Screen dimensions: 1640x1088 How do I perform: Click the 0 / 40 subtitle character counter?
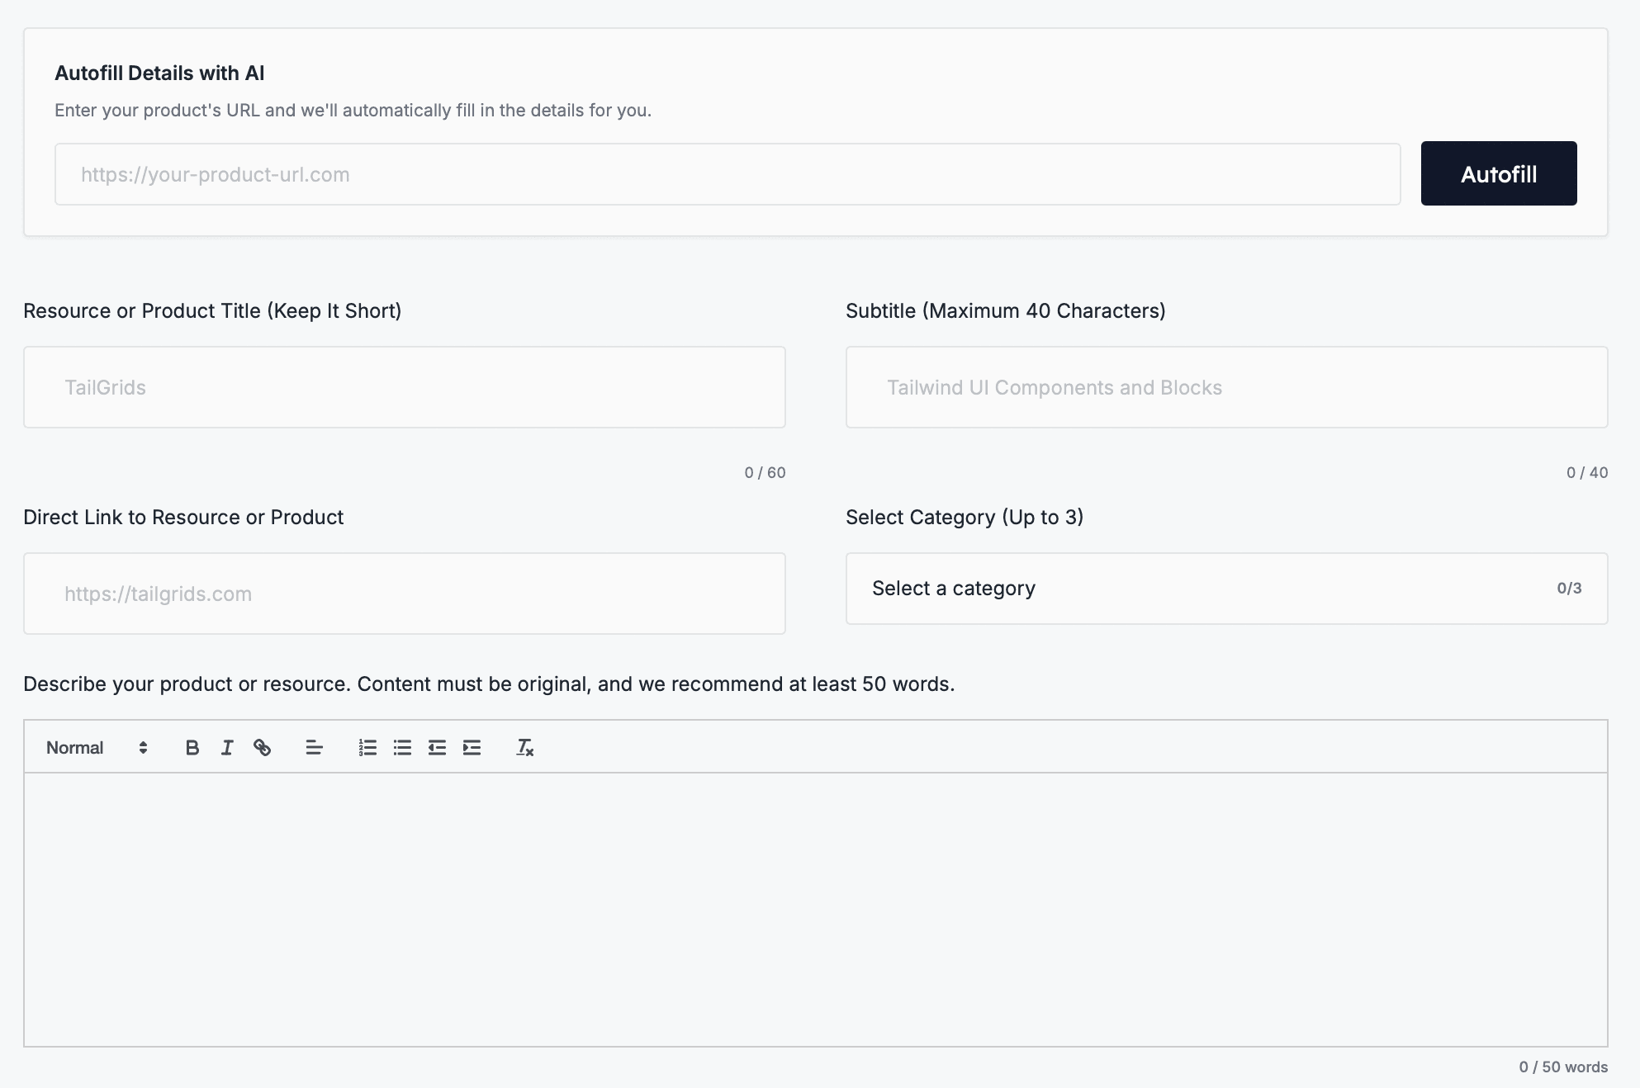pyautogui.click(x=1587, y=473)
